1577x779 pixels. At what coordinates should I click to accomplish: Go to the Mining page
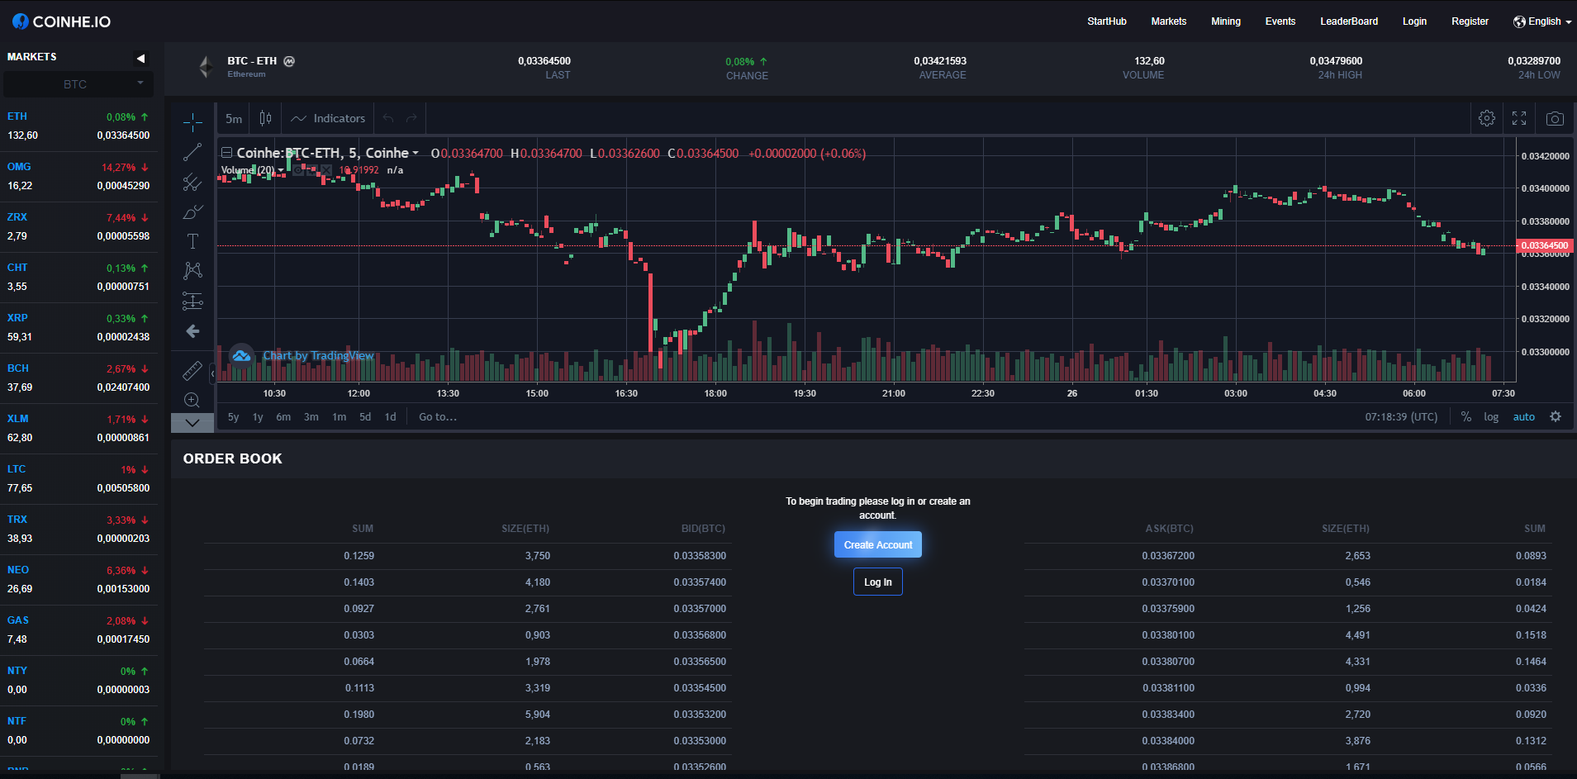pos(1226,21)
